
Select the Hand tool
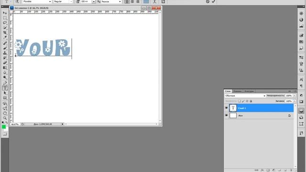[5, 113]
